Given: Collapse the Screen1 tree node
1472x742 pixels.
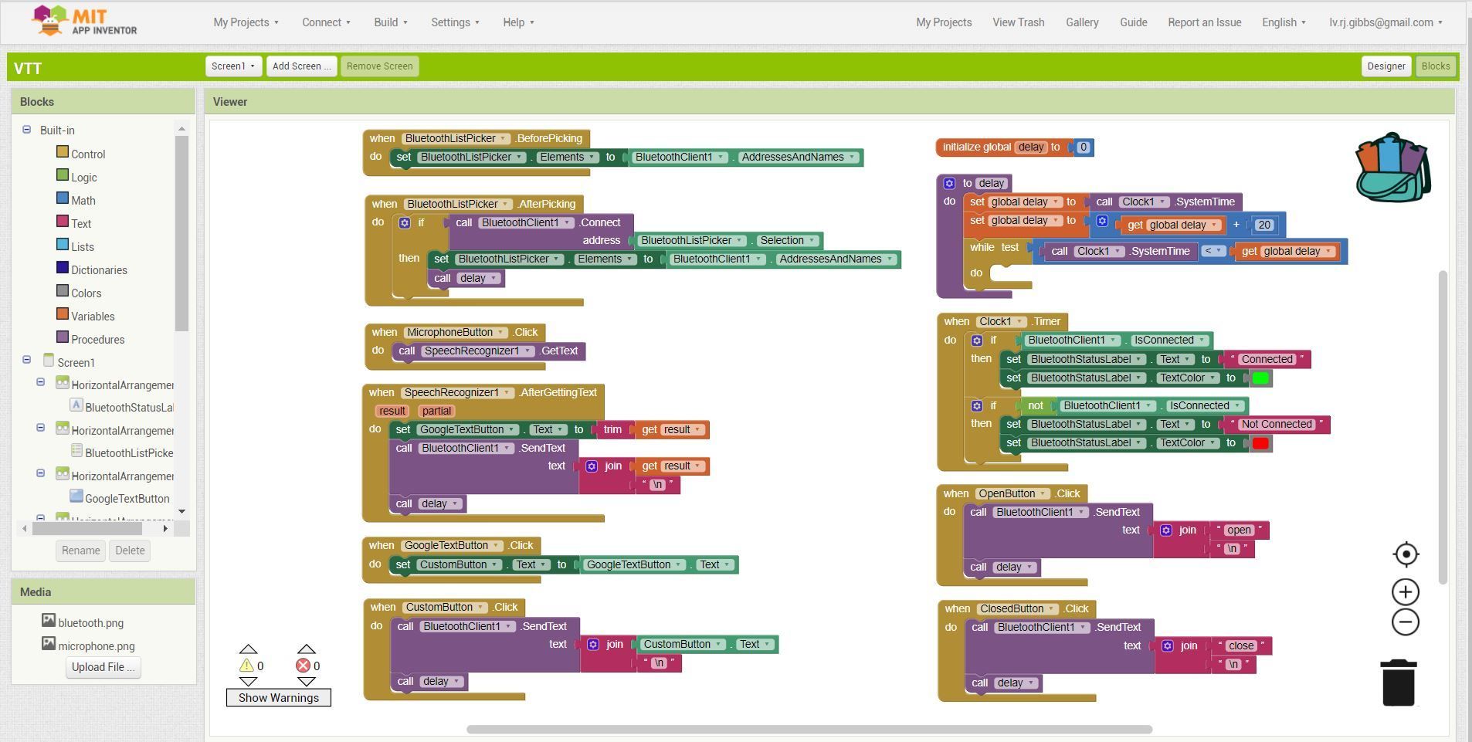Looking at the screenshot, I should (x=26, y=360).
